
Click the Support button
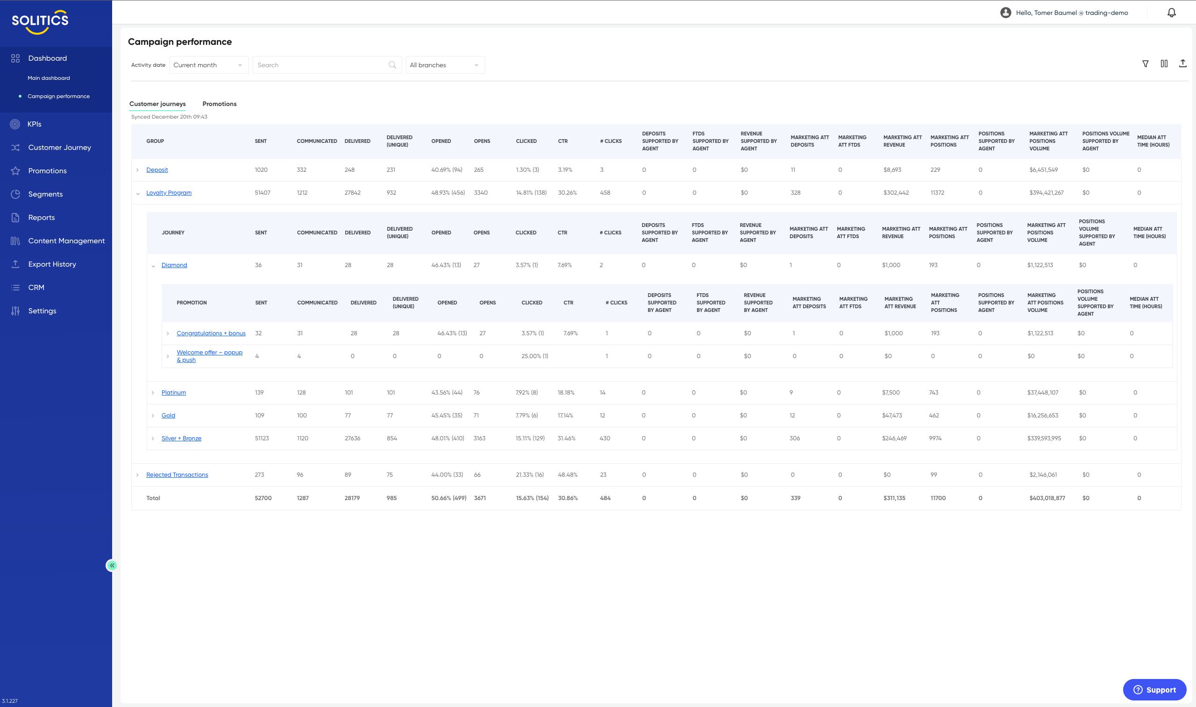[x=1154, y=689]
